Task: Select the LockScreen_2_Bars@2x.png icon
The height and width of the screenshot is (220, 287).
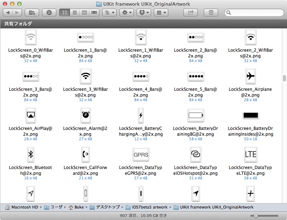Action: point(196,37)
